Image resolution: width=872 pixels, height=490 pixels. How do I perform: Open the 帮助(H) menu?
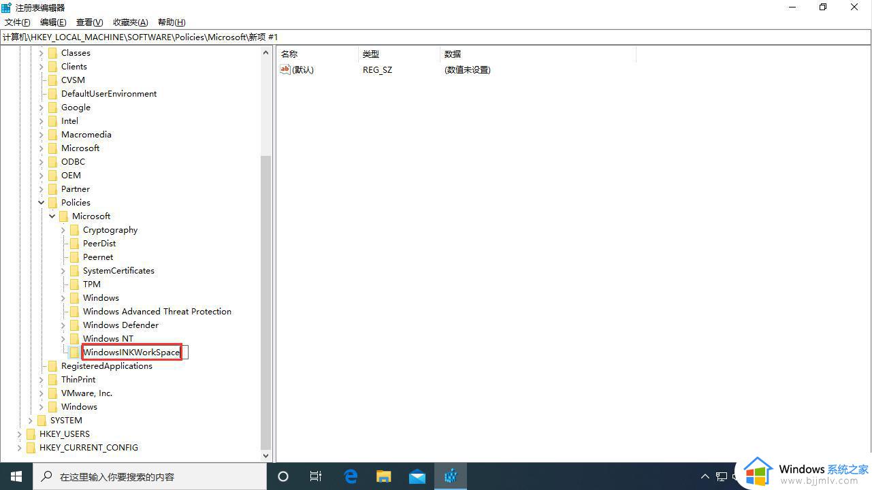[172, 22]
